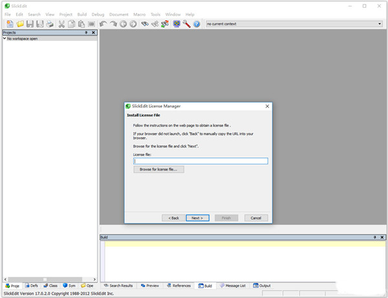Click the Save floppy disk icon
Viewport: 388px width, 298px height.
coord(30,24)
